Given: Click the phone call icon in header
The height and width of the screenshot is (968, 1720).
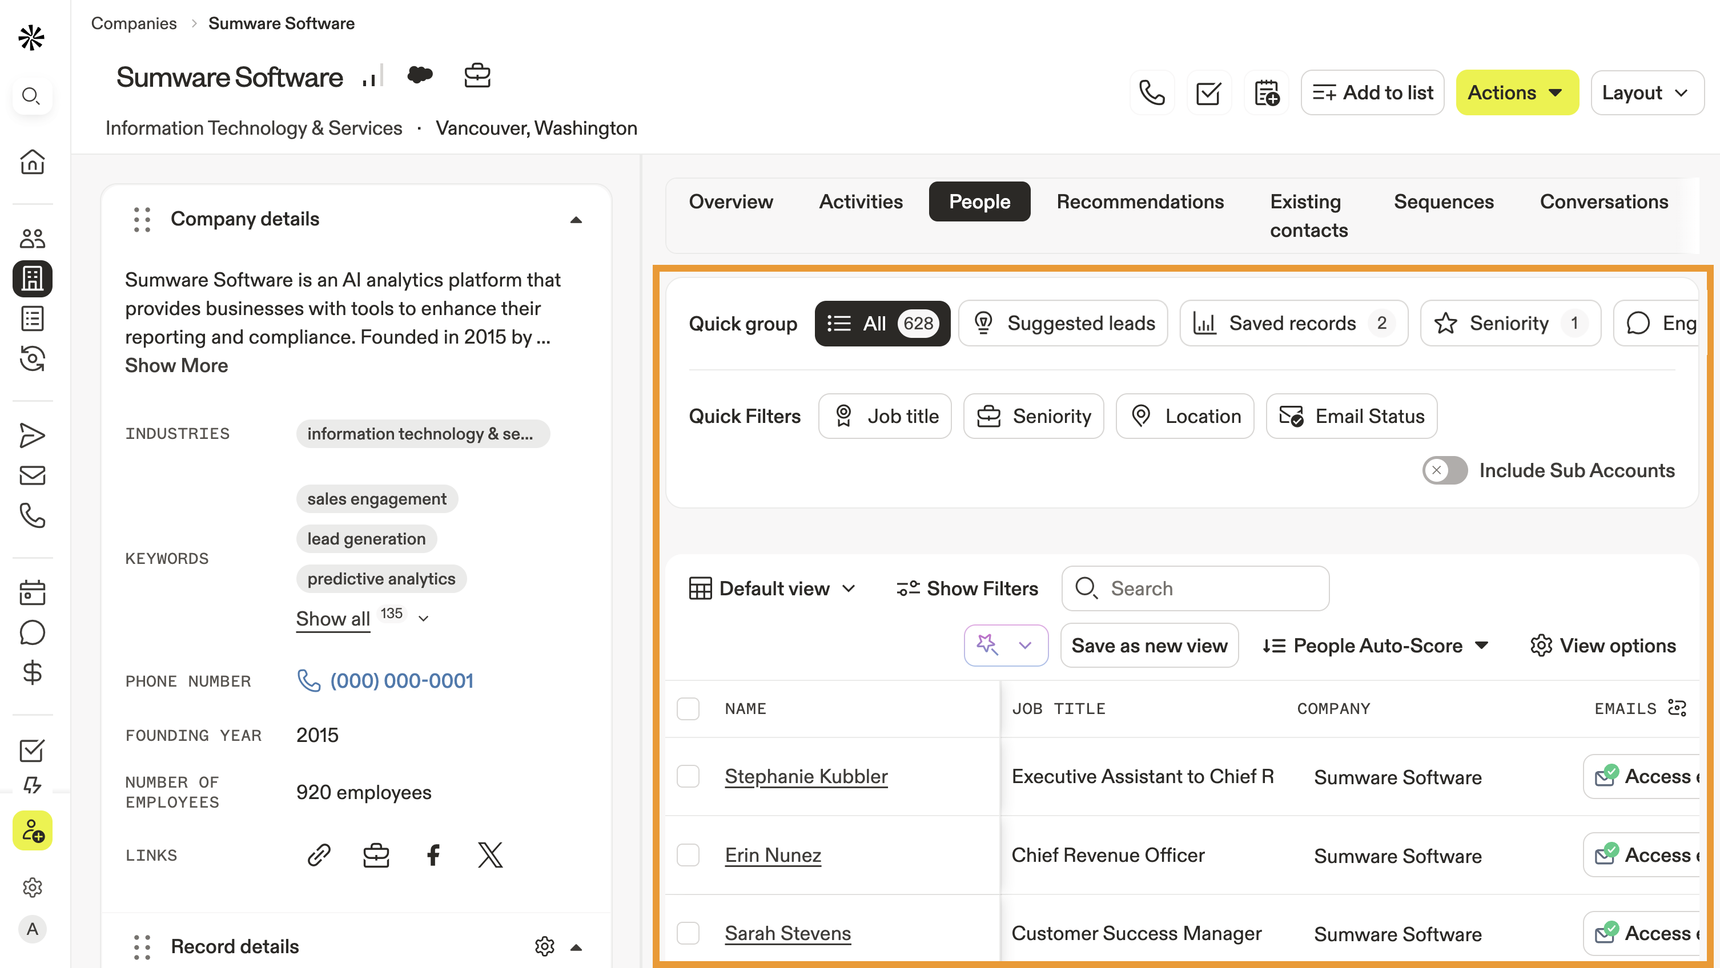Looking at the screenshot, I should tap(1152, 93).
